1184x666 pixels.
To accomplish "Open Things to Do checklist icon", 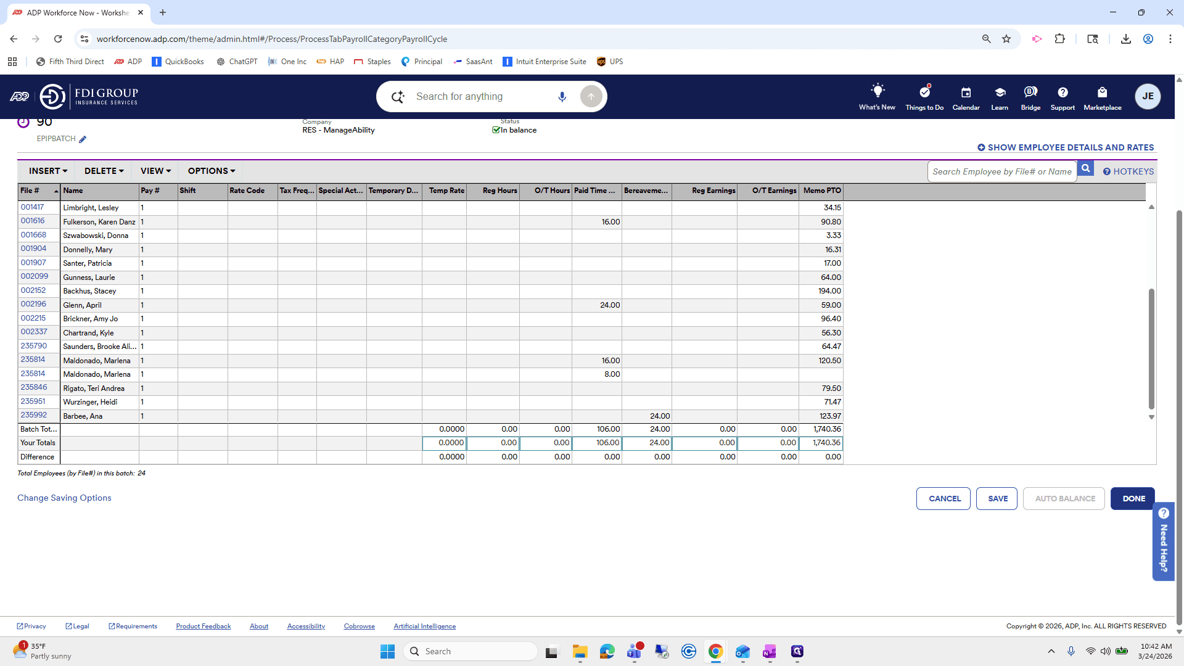I will (924, 92).
